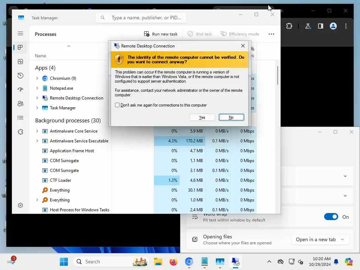
Task: Switch to Notepad on taskbar
Action: tap(204, 262)
